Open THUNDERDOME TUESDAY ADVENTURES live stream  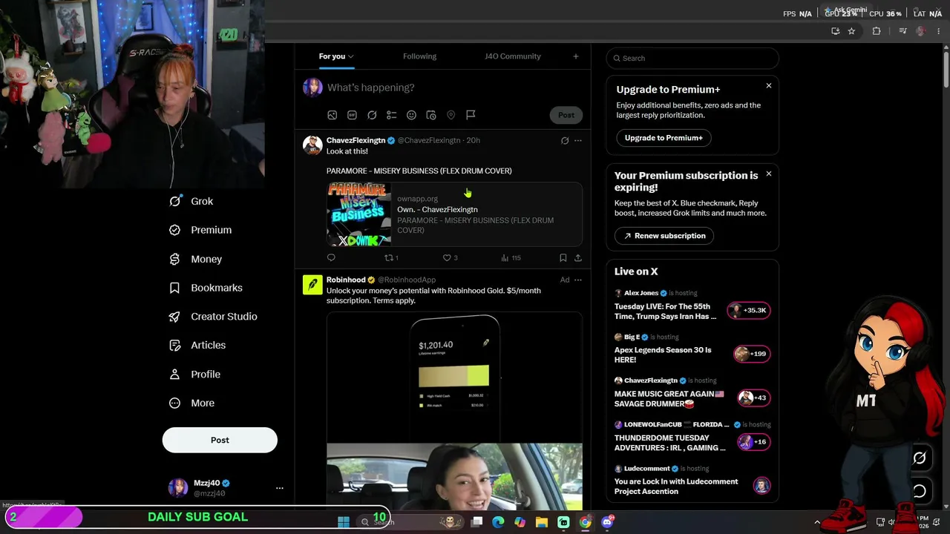tap(692, 437)
